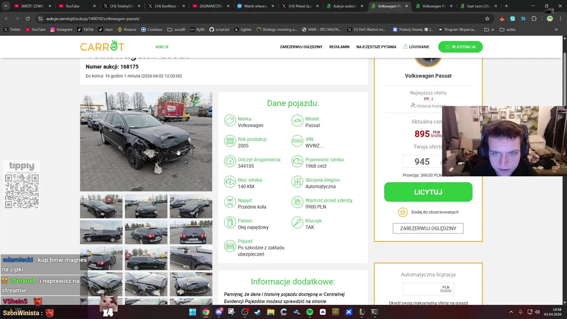The image size is (567, 319).
Task: Go to REGULAMIN page
Action: pos(339,47)
